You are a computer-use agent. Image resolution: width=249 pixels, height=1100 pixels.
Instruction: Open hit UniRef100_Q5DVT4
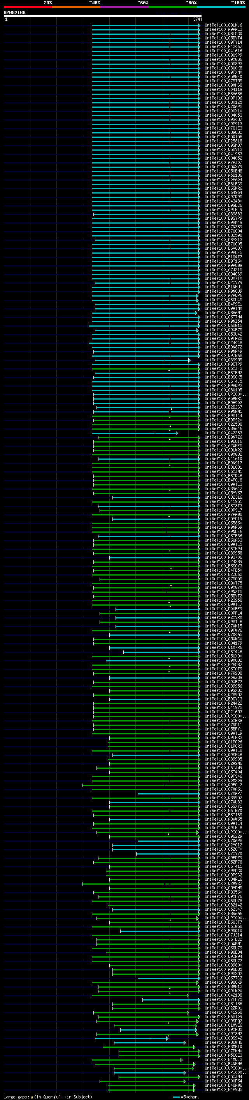tap(223, 38)
